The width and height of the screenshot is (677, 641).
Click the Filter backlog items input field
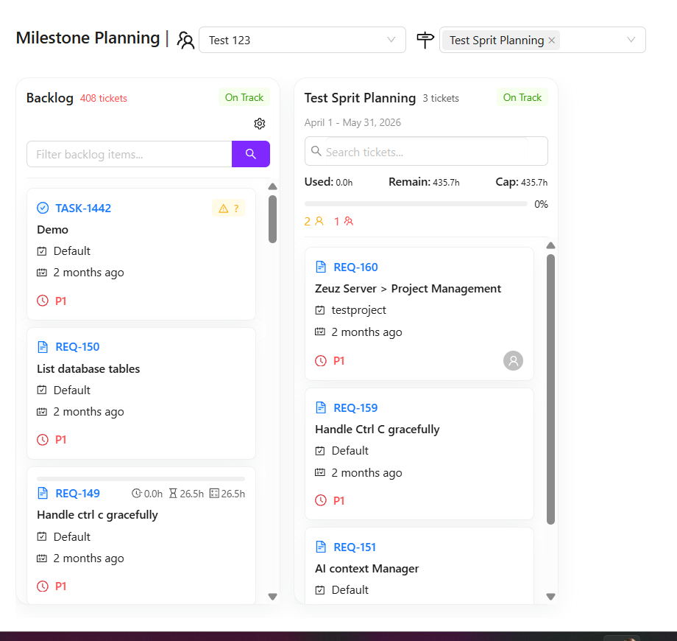(130, 154)
